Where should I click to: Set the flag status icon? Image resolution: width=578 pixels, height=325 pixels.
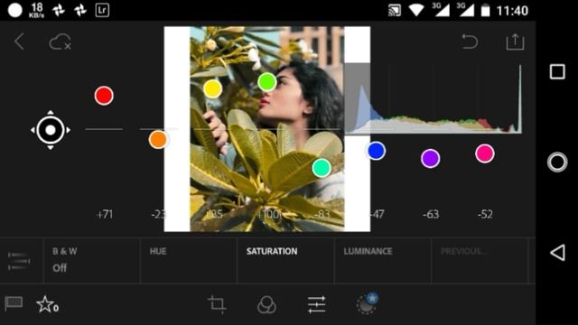(x=14, y=304)
